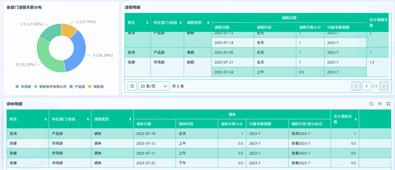
Task: Sort 请假明细 by 所在部门/班组 column
Action: coord(180,23)
